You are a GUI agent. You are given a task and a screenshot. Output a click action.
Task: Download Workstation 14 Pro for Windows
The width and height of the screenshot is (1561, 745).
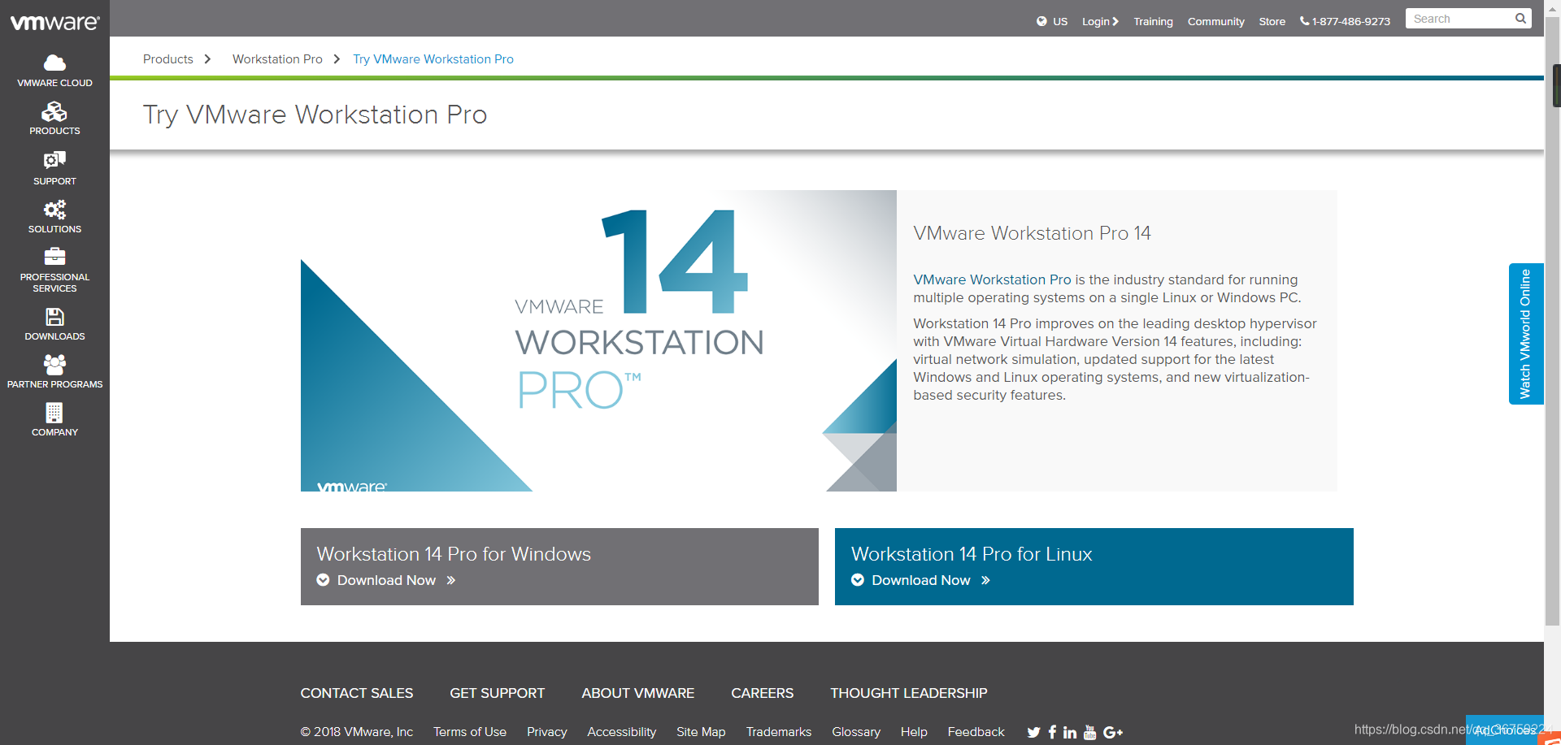click(x=559, y=566)
